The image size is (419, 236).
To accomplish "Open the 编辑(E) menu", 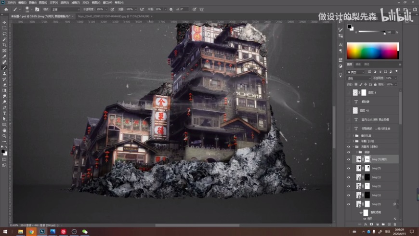I will tap(22, 2).
